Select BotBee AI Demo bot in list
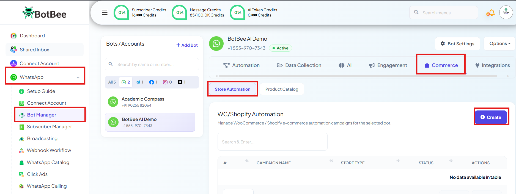Viewport: 516px width, 194px height. click(x=150, y=122)
